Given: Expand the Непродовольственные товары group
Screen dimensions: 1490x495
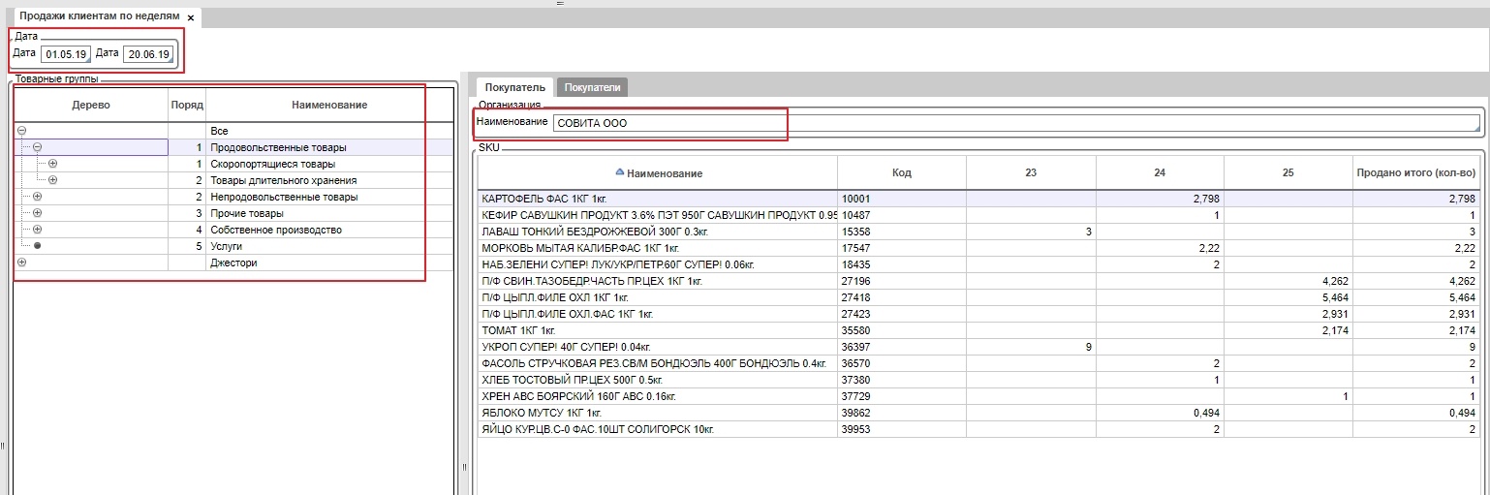Looking at the screenshot, I should tap(38, 197).
